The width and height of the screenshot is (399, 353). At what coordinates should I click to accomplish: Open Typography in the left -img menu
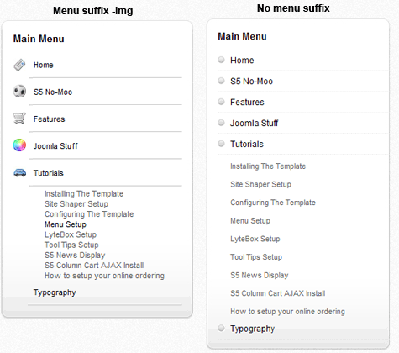point(55,292)
